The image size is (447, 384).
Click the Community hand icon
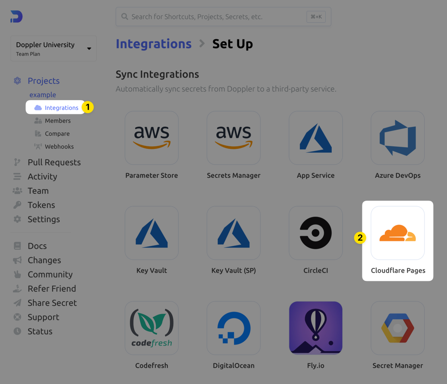17,274
